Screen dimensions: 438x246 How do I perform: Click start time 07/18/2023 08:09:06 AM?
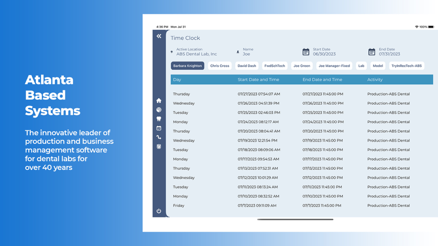click(x=259, y=149)
